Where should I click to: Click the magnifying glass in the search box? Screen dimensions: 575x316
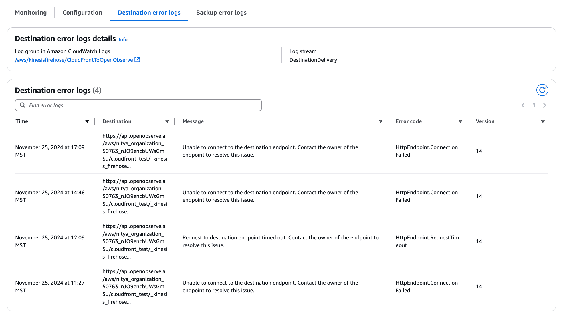coord(22,105)
